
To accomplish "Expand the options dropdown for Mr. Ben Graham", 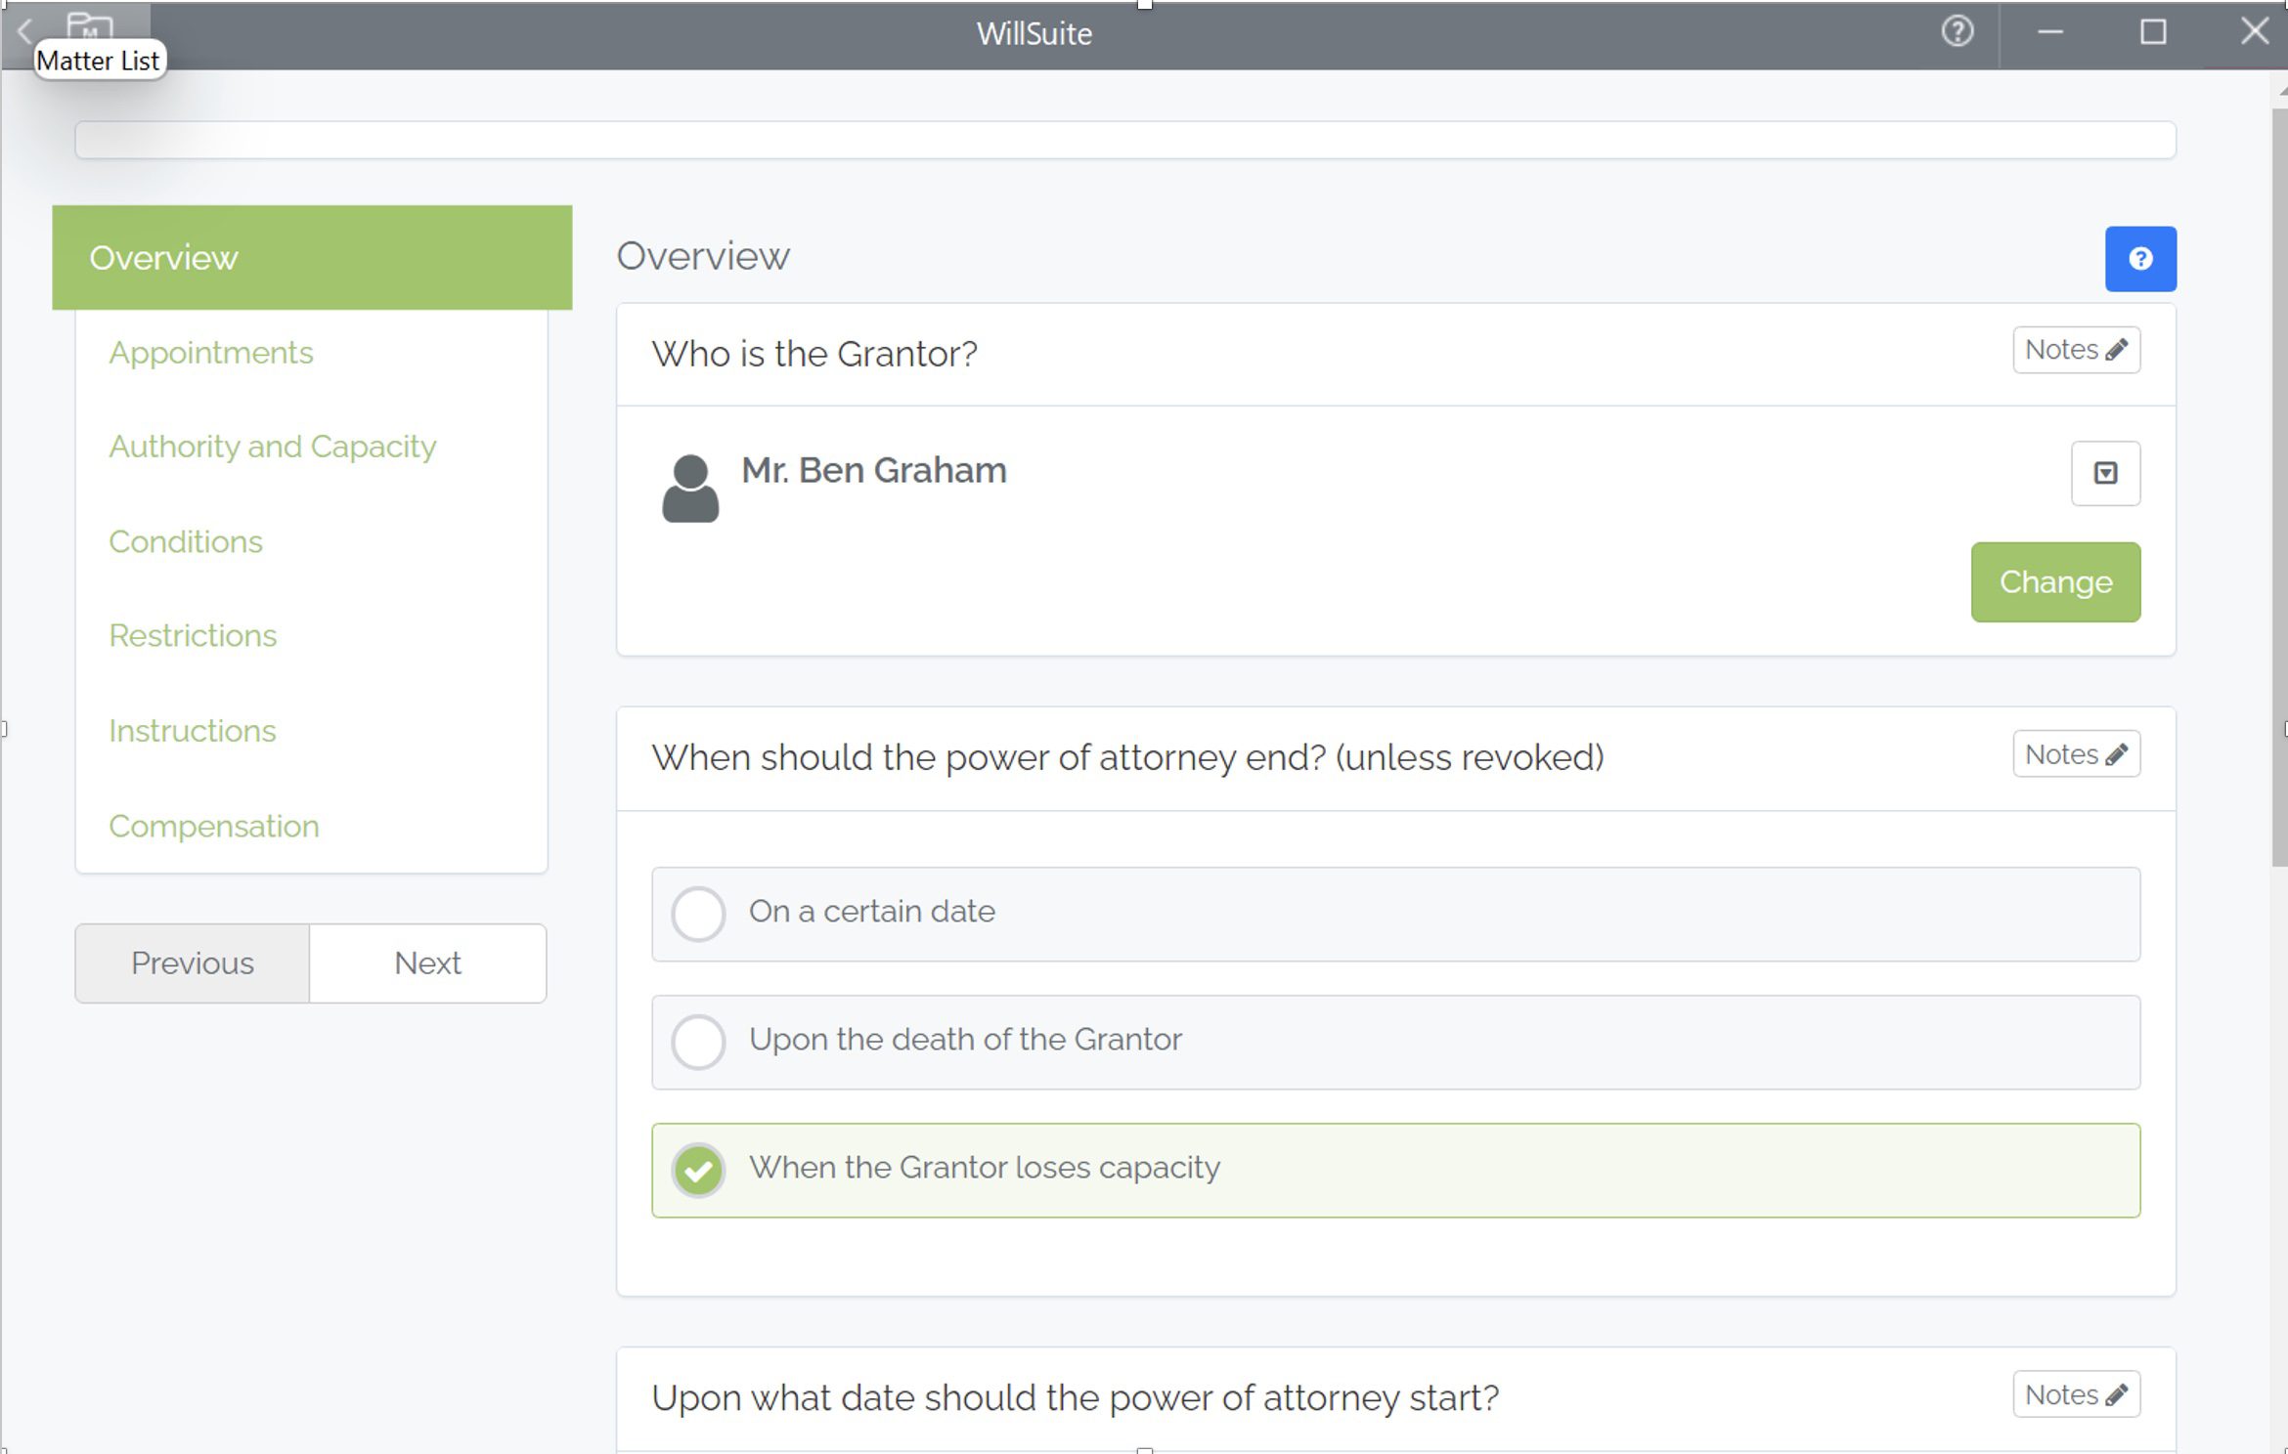I will click(2105, 473).
